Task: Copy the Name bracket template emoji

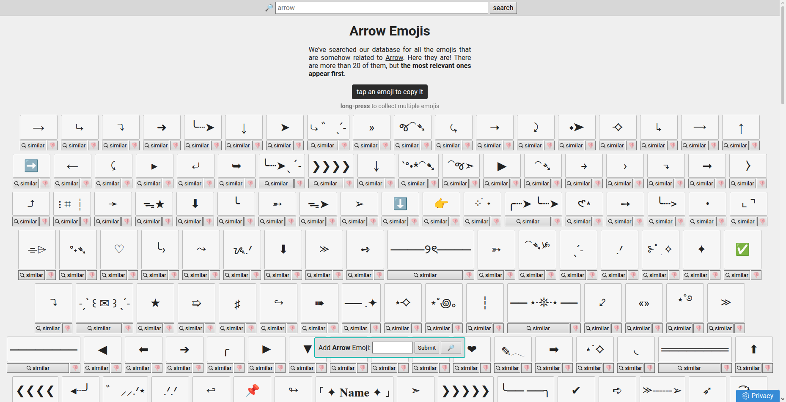Action: pyautogui.click(x=355, y=390)
